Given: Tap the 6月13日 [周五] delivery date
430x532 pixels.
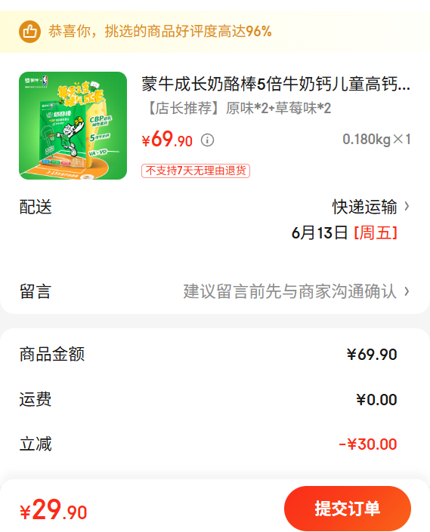Looking at the screenshot, I should click(344, 233).
